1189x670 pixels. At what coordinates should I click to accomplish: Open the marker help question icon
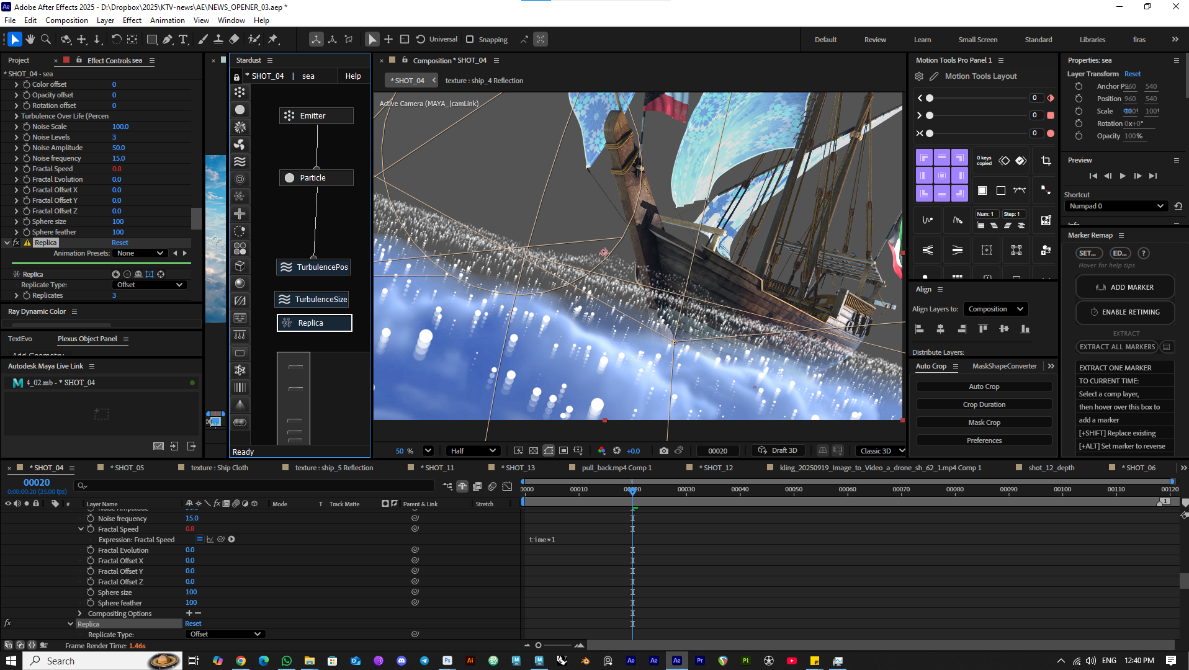coord(1144,253)
